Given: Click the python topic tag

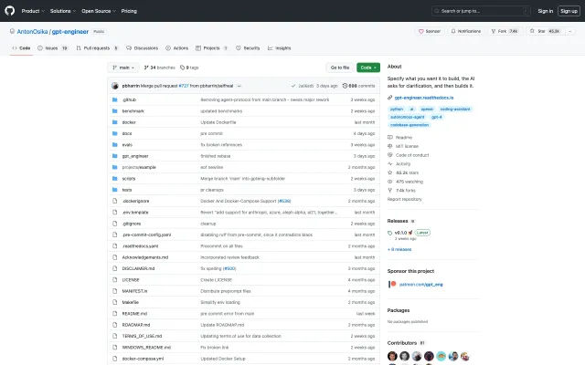Looking at the screenshot, I should tap(397, 109).
